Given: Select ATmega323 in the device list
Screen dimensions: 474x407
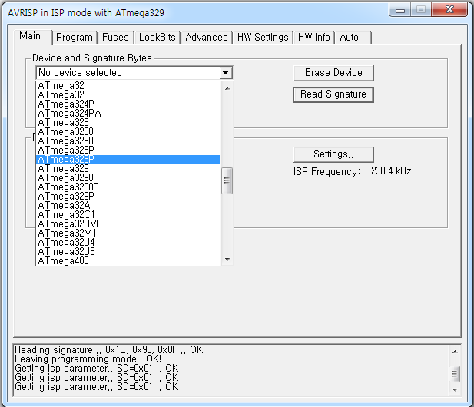Looking at the screenshot, I should point(128,95).
